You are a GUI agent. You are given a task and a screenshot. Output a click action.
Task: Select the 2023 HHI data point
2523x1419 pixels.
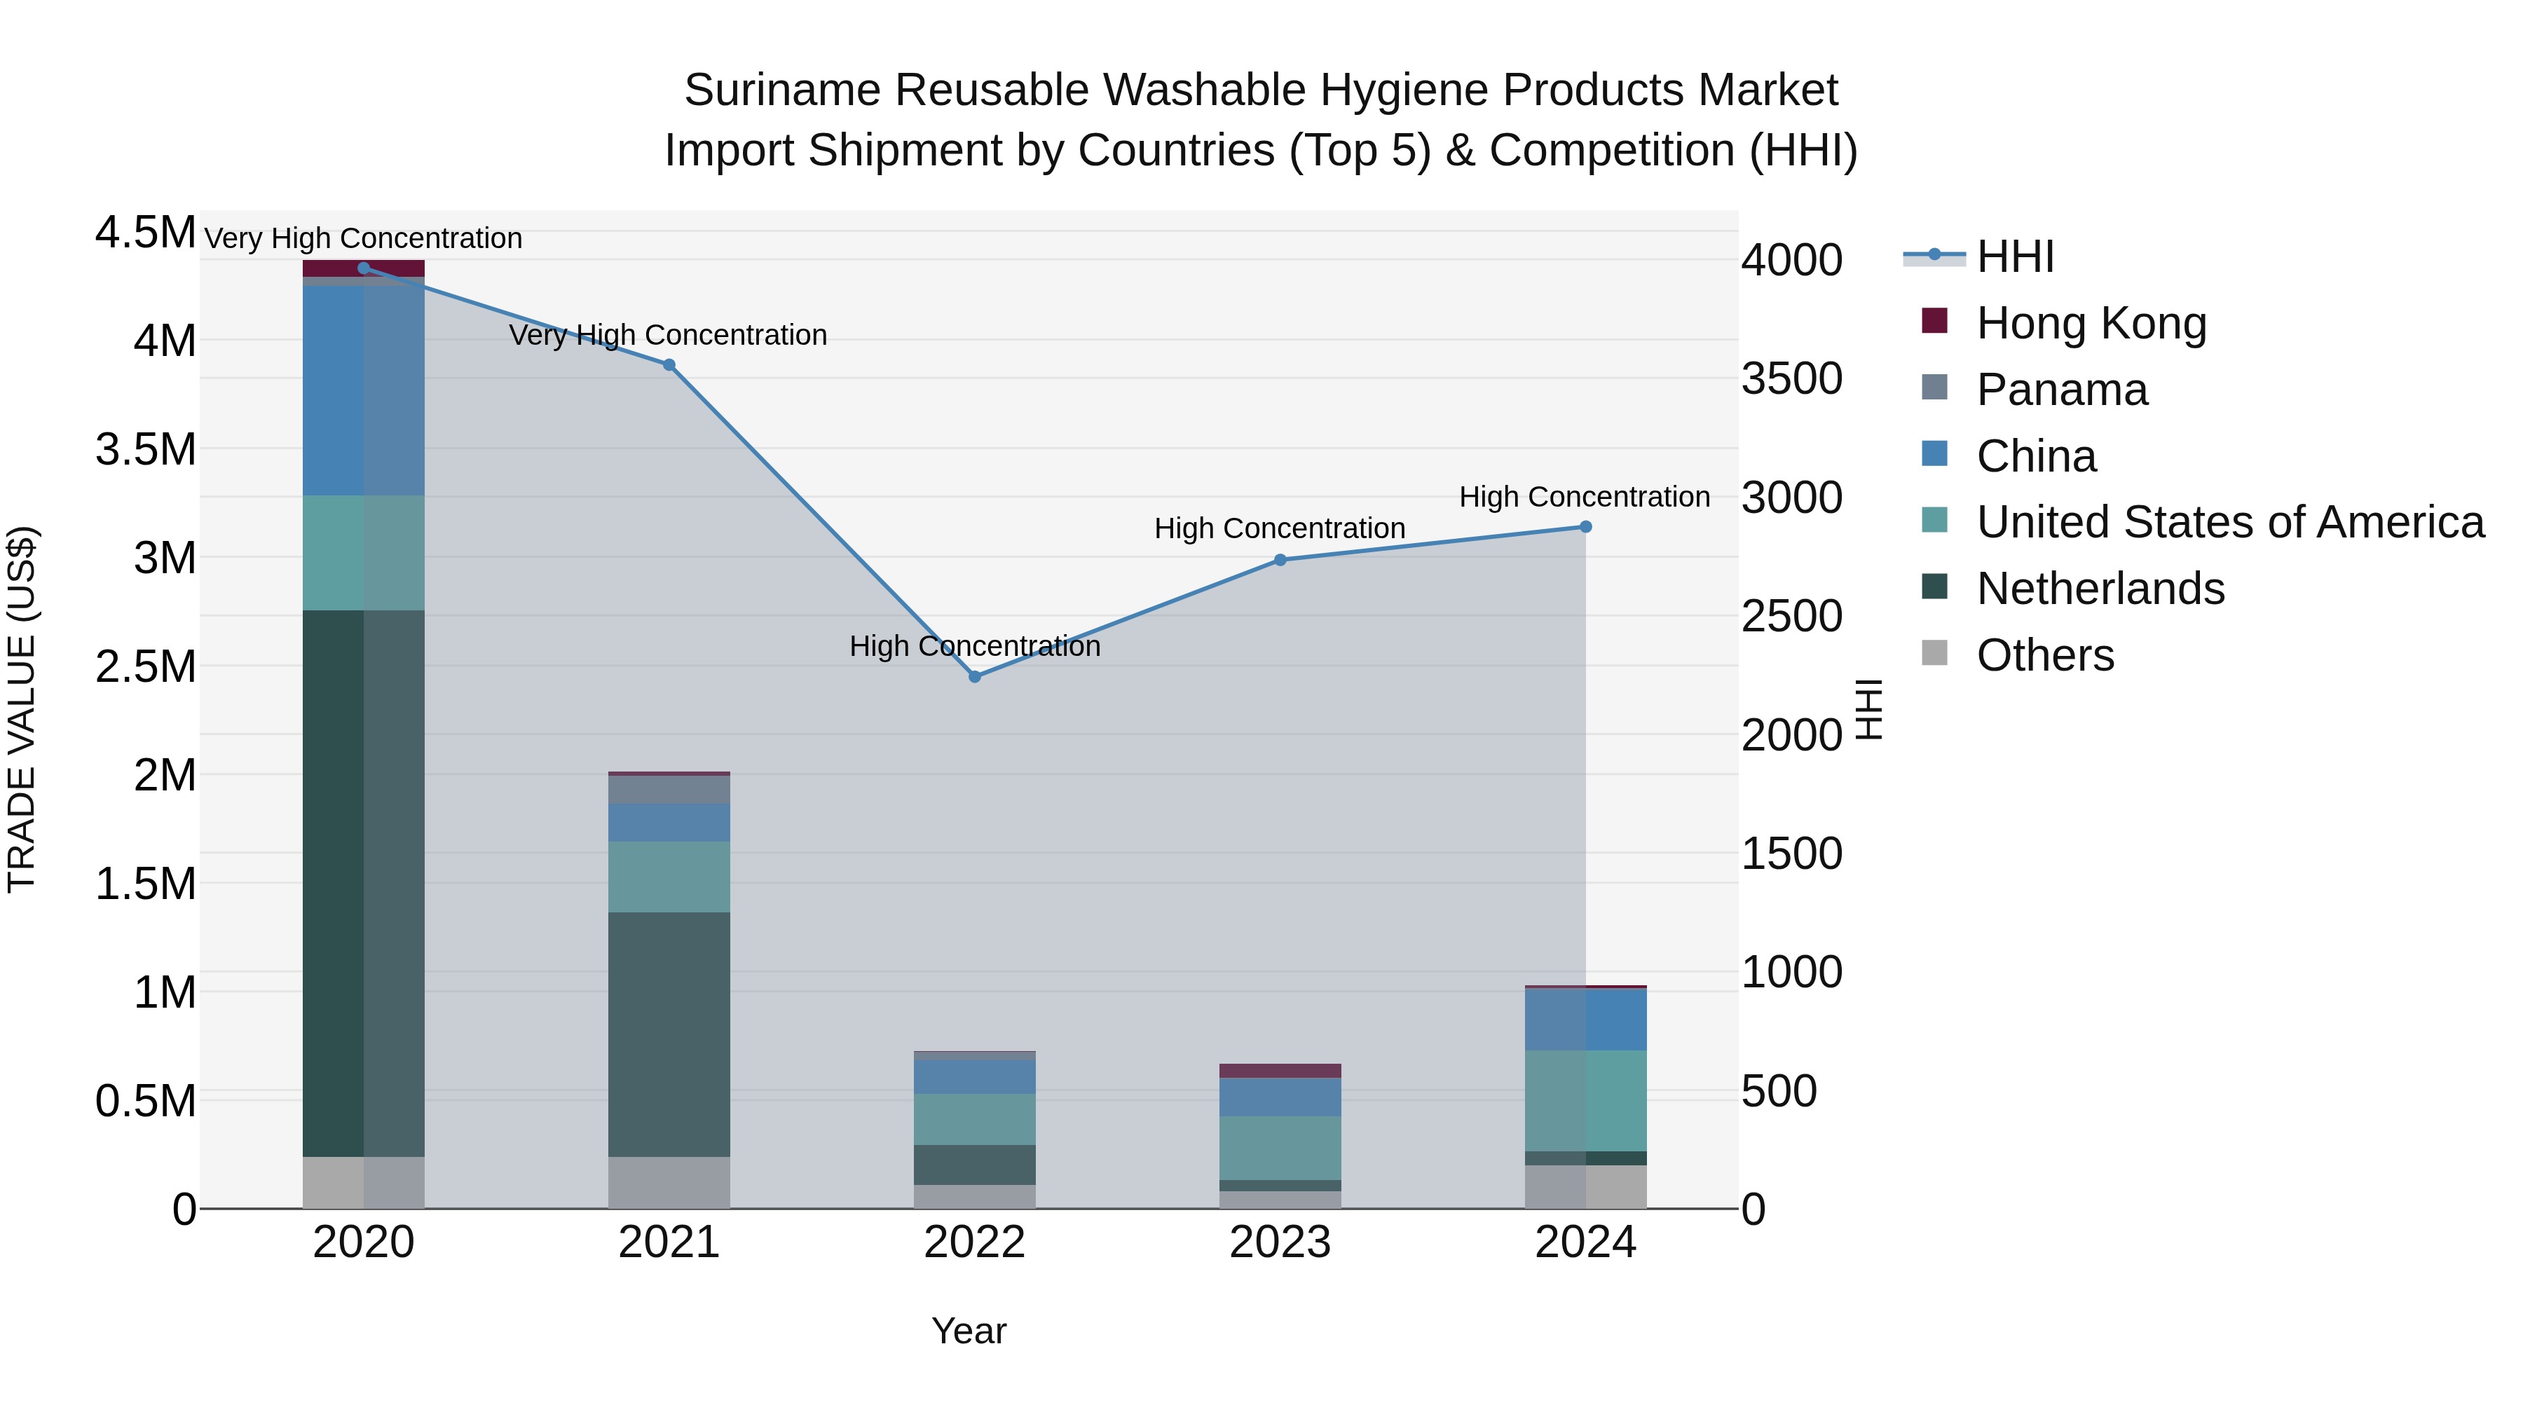[1280, 560]
